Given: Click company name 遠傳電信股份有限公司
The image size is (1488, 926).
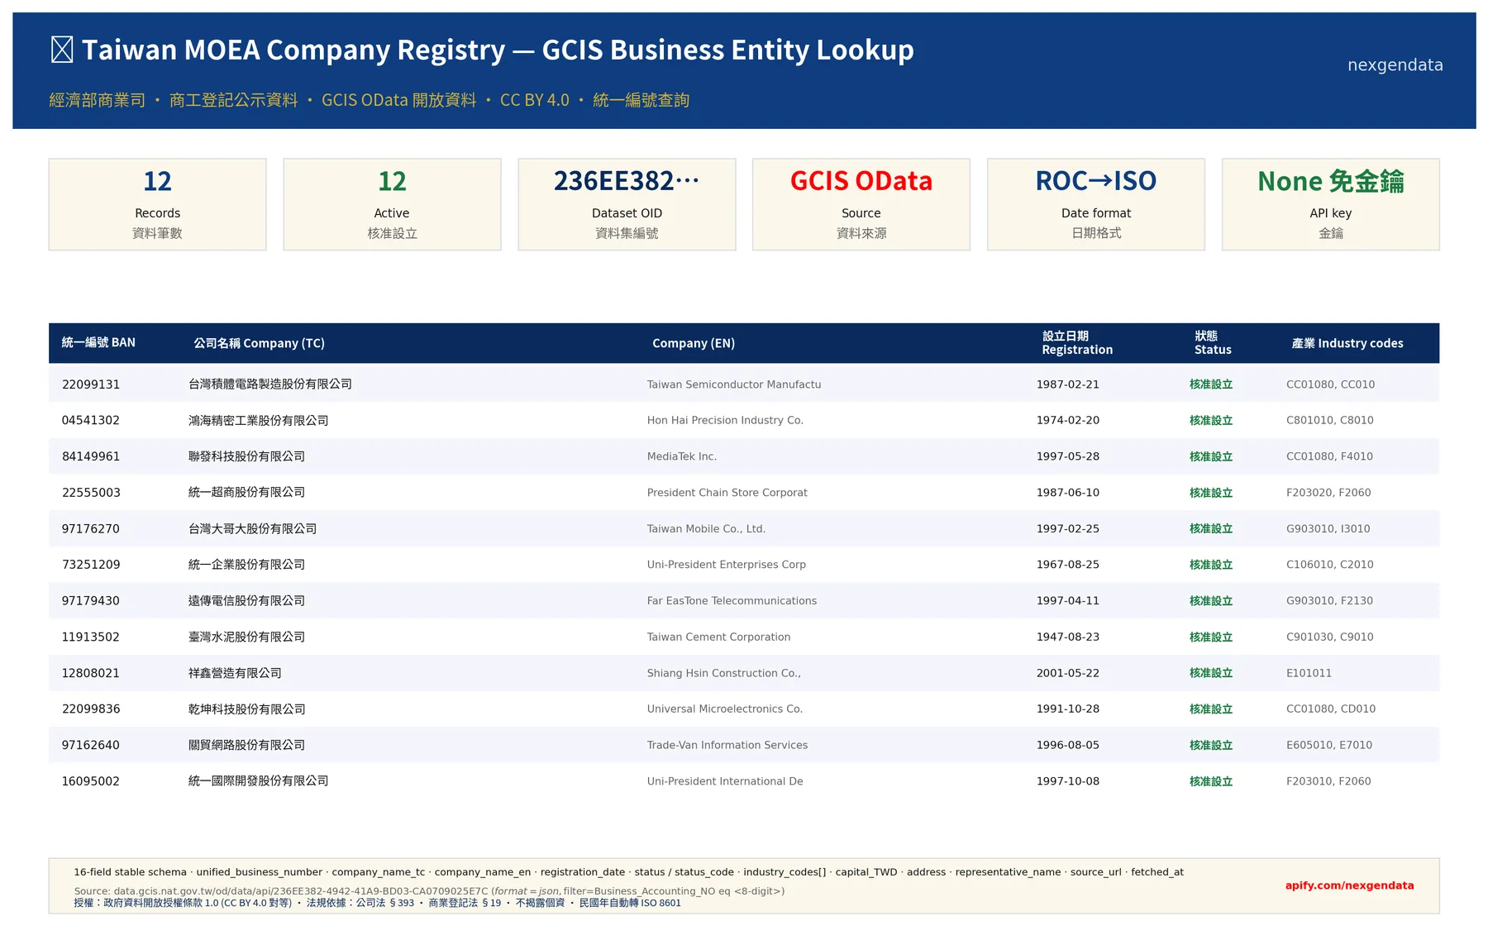Looking at the screenshot, I should pyautogui.click(x=247, y=601).
